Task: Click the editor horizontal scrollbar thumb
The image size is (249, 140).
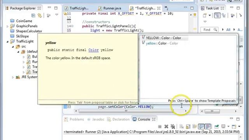Action: tap(126, 111)
